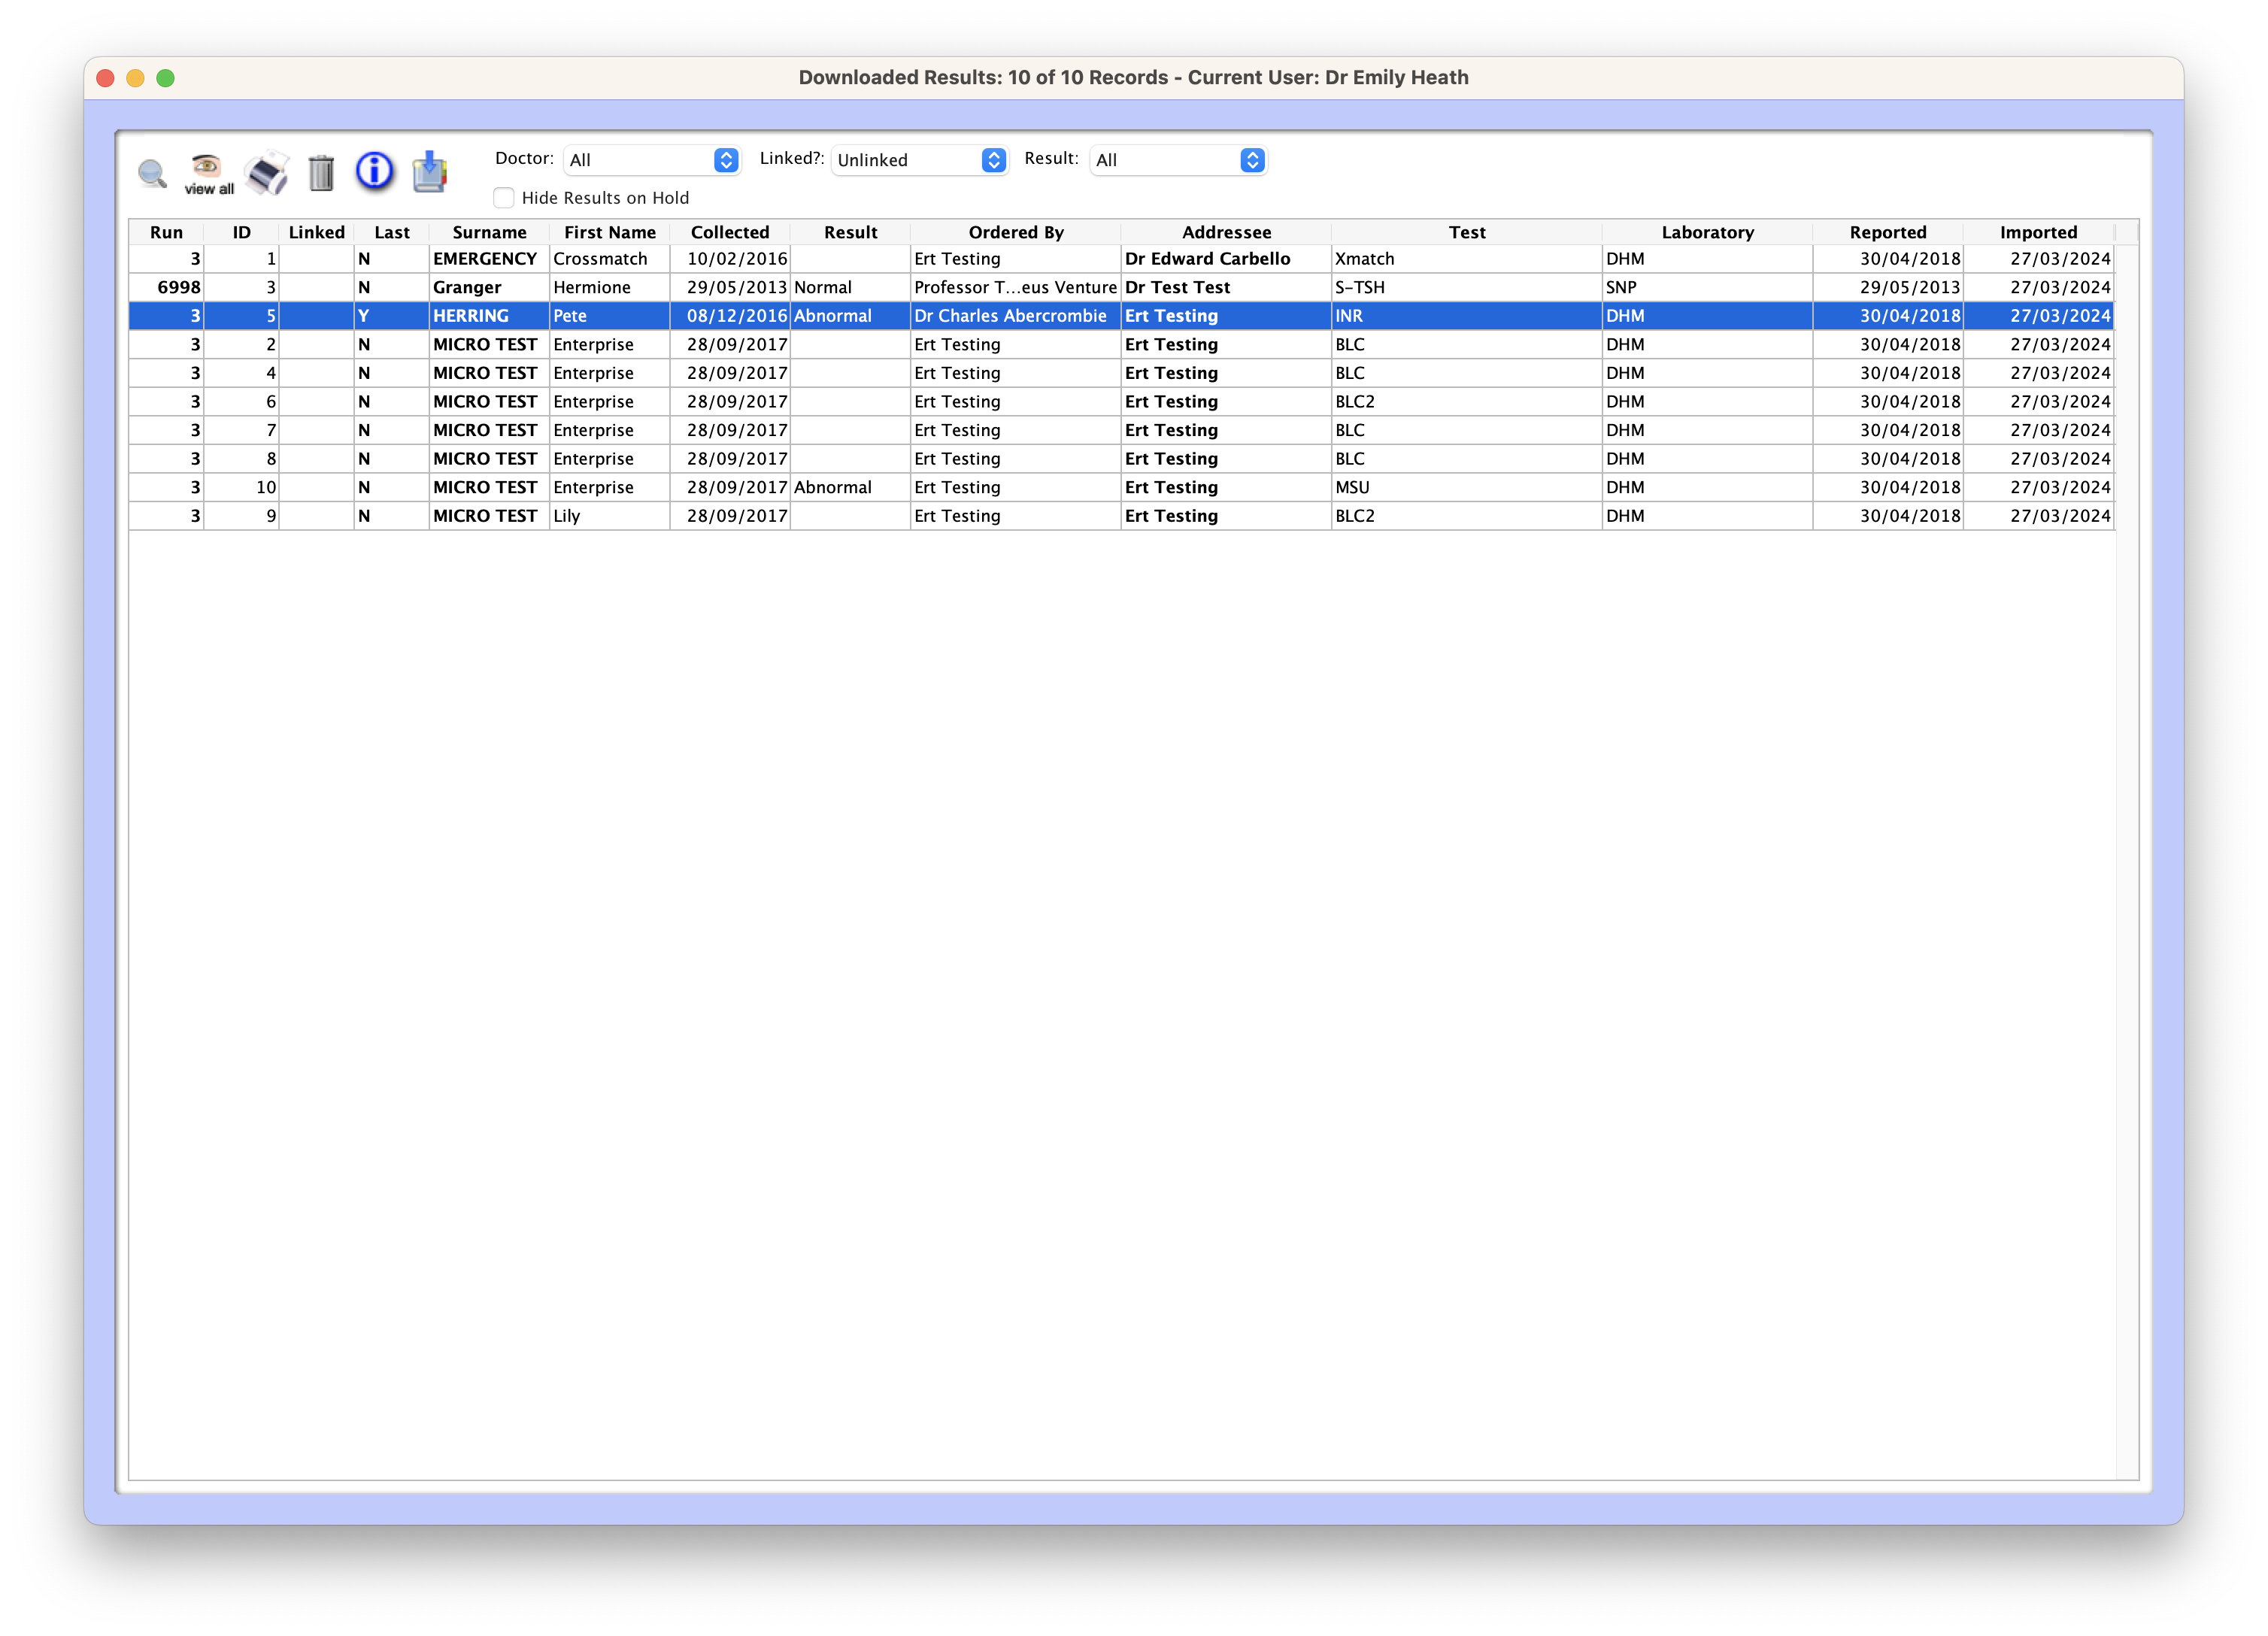
Task: Select the EMERGENCY Crossmatch row
Action: click(600, 259)
